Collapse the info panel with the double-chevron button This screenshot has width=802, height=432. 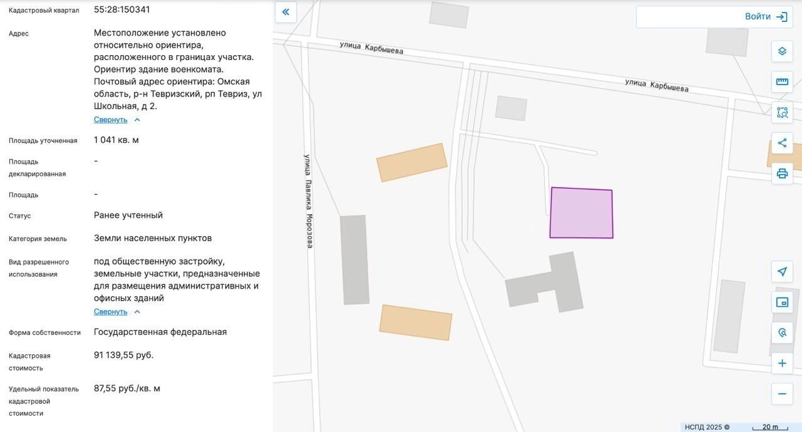click(x=286, y=12)
